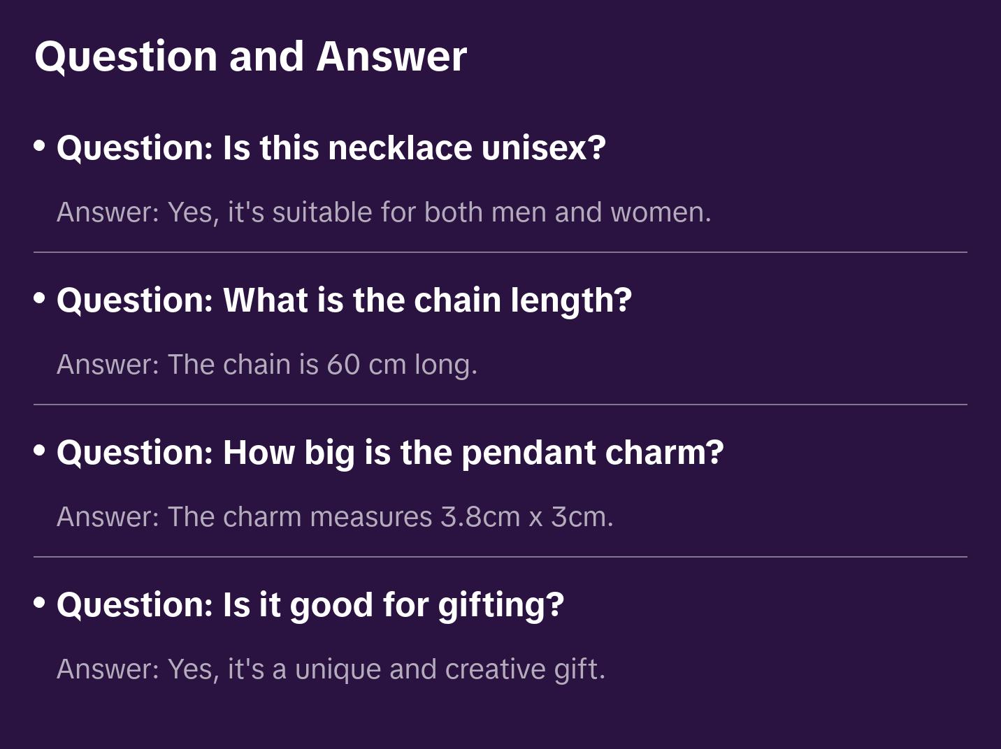
Task: Click the divider line below the charm size answer
Action: [x=500, y=557]
